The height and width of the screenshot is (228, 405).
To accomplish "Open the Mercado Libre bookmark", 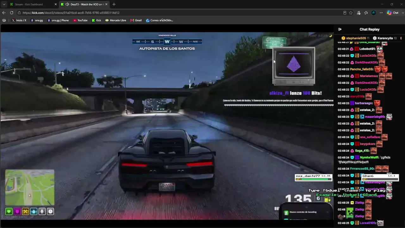I will pyautogui.click(x=116, y=20).
